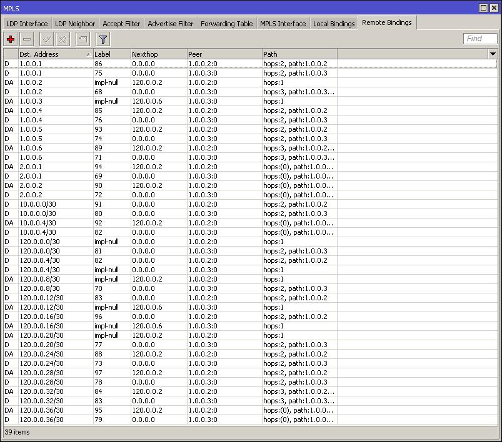Sort by the Peer column header
This screenshot has height=442, width=502.
click(224, 54)
